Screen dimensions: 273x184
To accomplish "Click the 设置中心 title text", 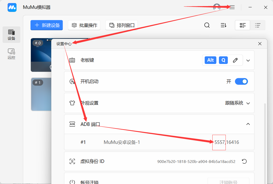I will click(x=64, y=44).
